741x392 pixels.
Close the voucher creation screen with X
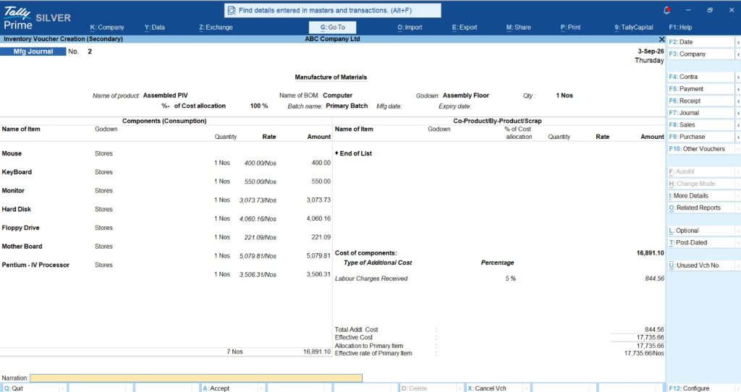click(x=661, y=39)
